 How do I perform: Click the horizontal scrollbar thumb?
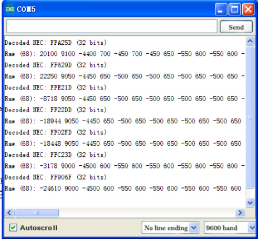pos(36,213)
